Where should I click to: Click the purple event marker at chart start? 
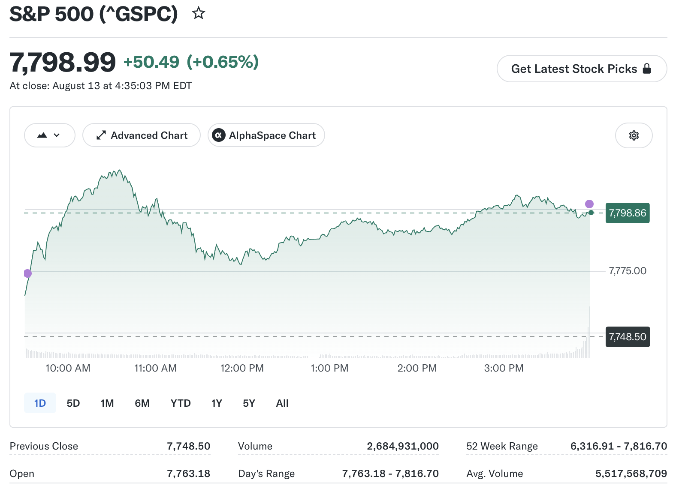(x=28, y=273)
